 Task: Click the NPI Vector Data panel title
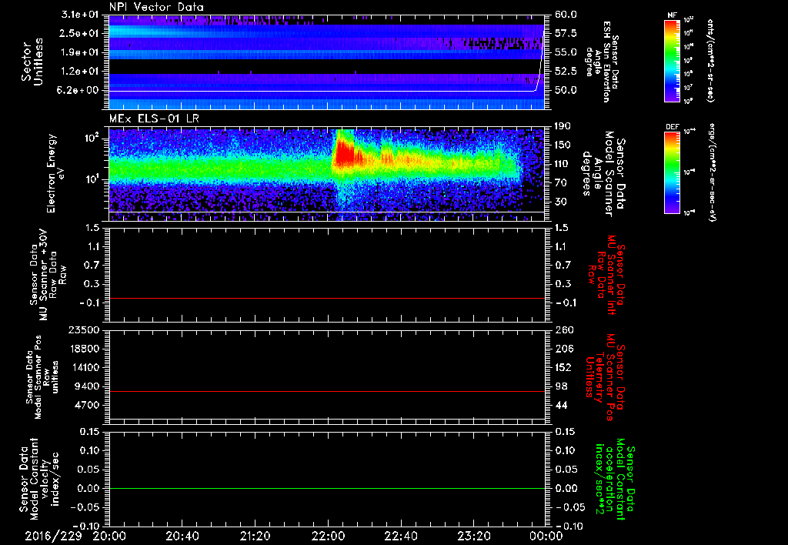pos(157,8)
